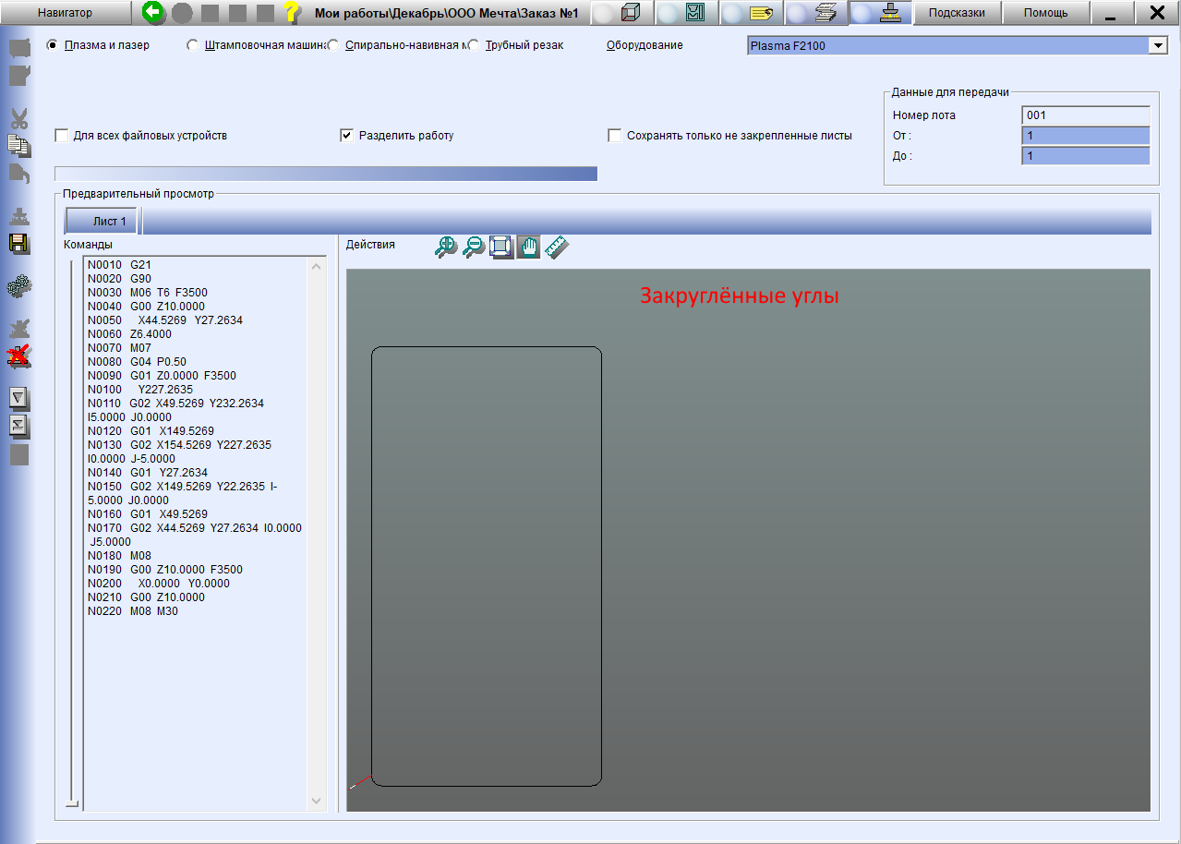
Task: Click the scissors cut sidebar icon
Action: coord(19,118)
